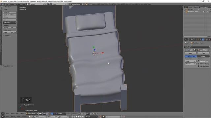Click the Delete button in the Edit panel
Viewport: 211px width, 118px height.
[10, 17]
